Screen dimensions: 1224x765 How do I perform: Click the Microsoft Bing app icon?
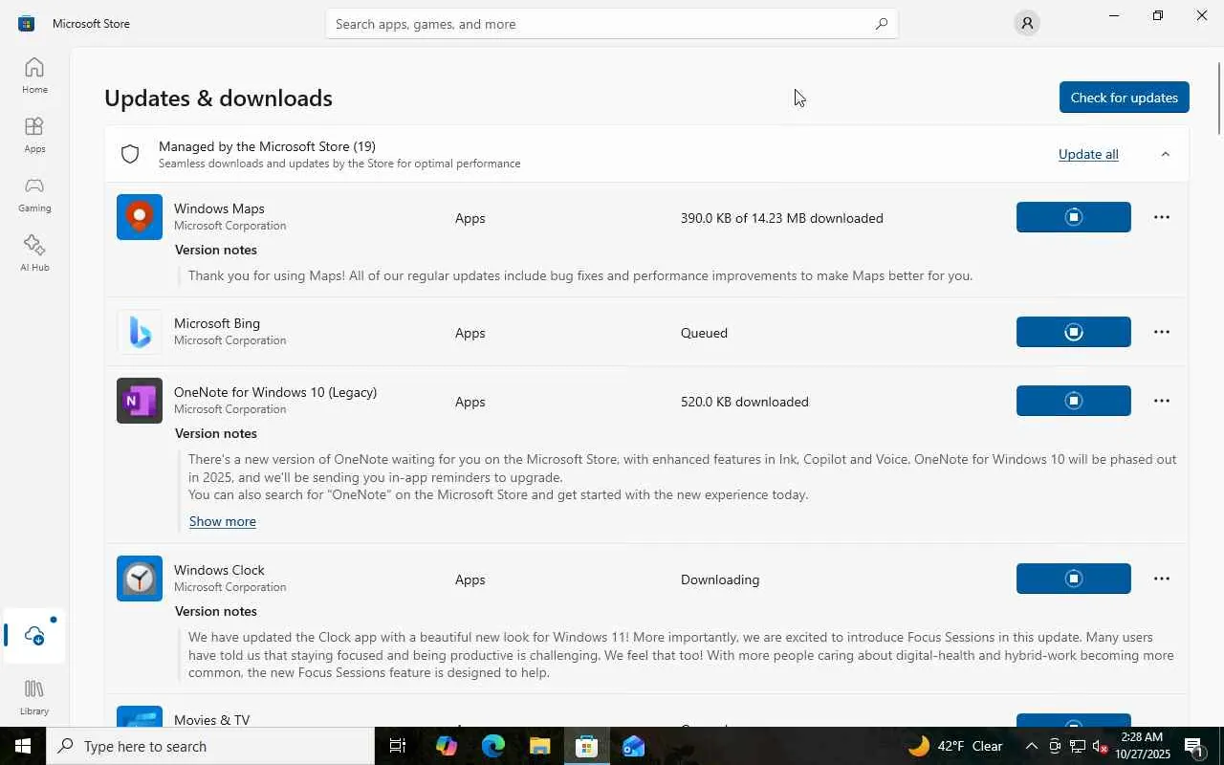click(x=140, y=332)
